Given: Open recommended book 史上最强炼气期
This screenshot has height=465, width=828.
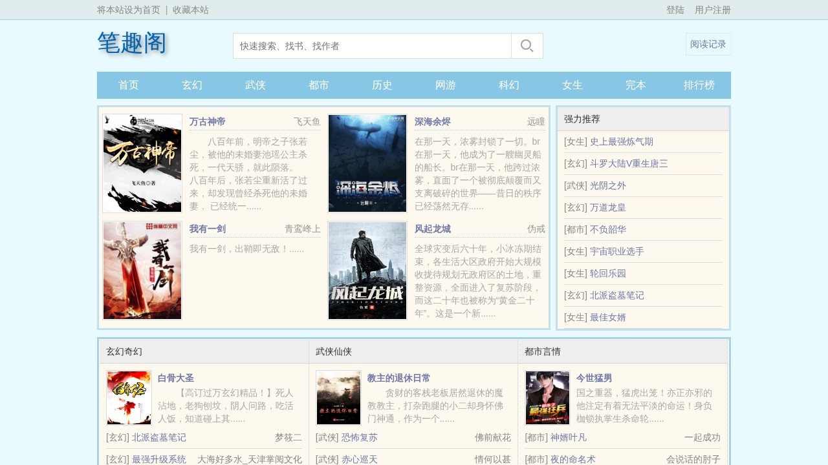Looking at the screenshot, I should click(x=622, y=141).
